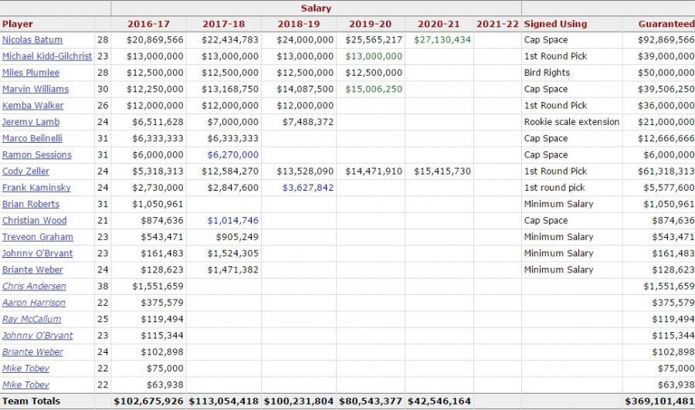Select the 2021-22 column header
This screenshot has width=695, height=410.
tap(497, 24)
